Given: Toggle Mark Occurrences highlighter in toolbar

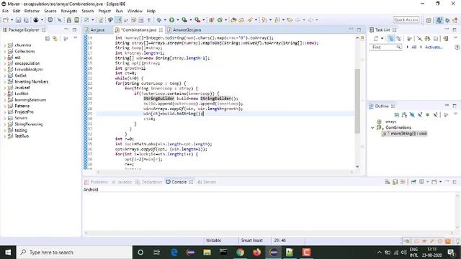Looking at the screenshot, I should 118,20.
